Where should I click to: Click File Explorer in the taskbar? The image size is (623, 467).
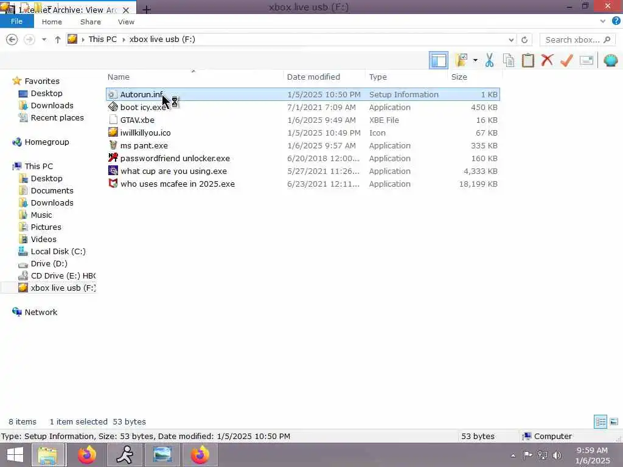coord(47,455)
